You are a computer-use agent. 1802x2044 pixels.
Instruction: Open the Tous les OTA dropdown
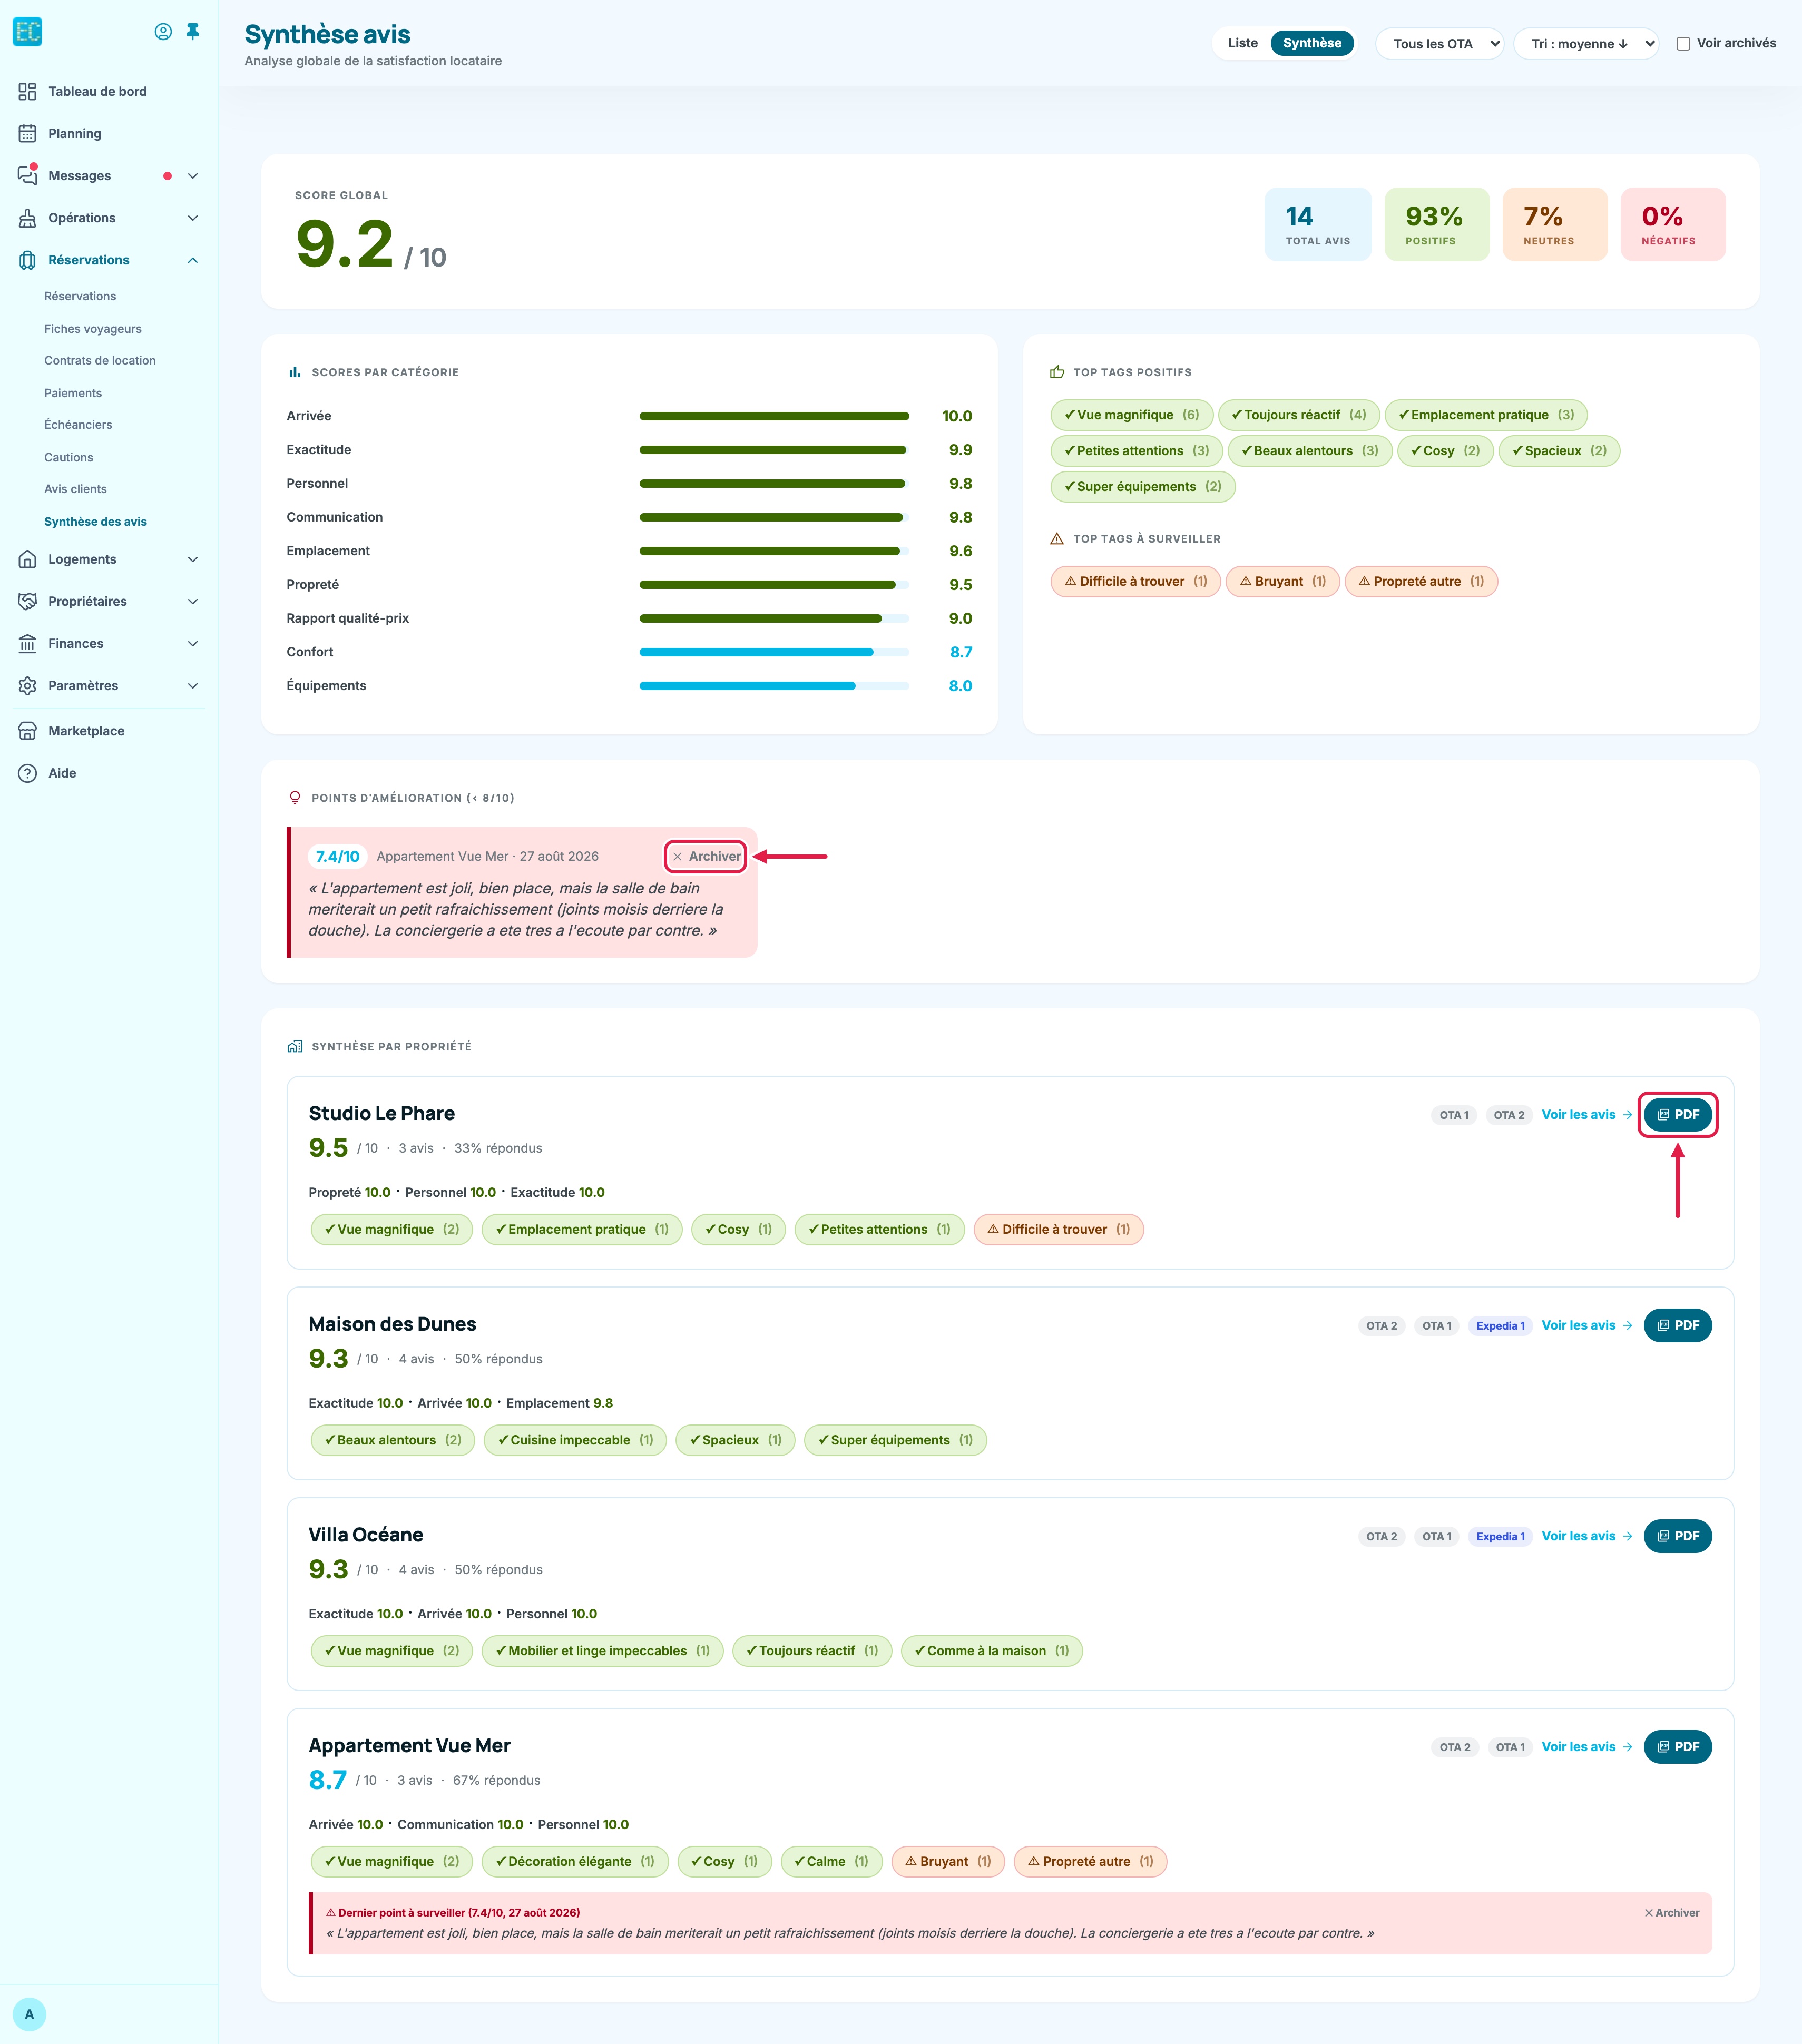point(1440,44)
